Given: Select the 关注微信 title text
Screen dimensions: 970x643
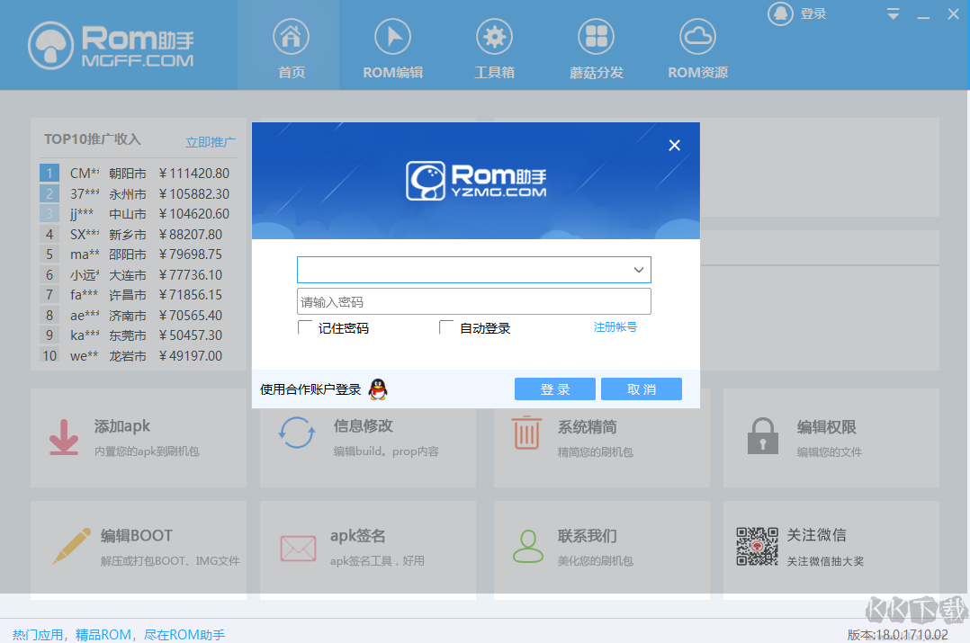Looking at the screenshot, I should [817, 535].
